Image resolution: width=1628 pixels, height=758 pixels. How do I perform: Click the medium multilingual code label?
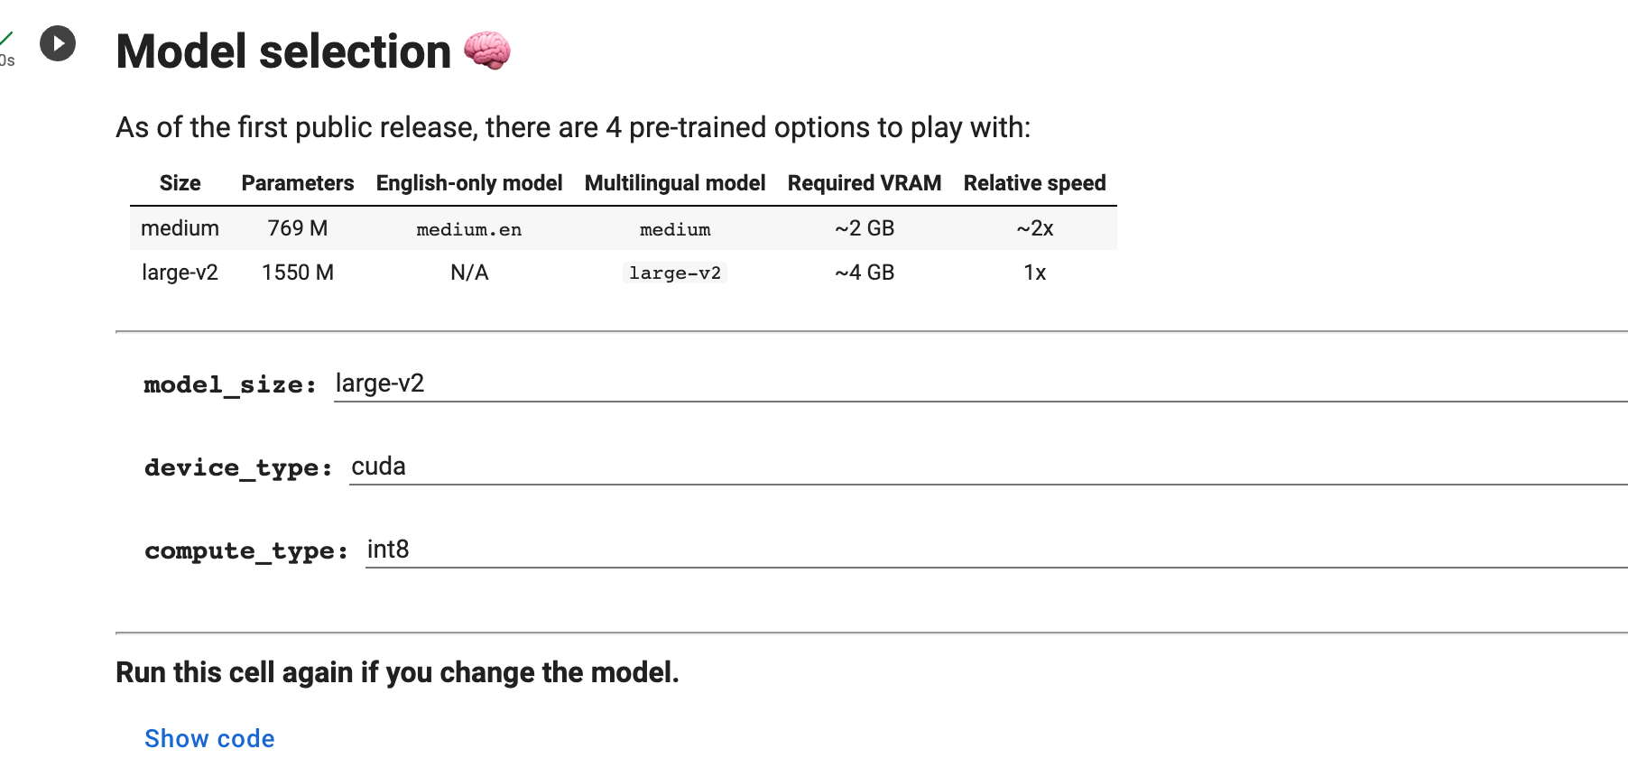coord(674,229)
